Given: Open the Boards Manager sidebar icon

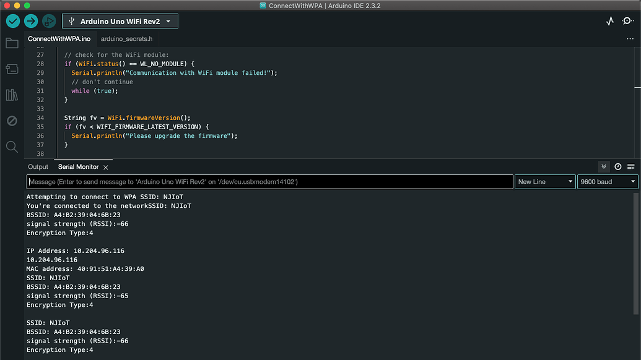Looking at the screenshot, I should point(12,69).
